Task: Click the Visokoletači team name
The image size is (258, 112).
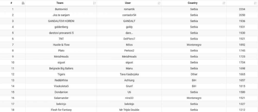Action: [61, 86]
